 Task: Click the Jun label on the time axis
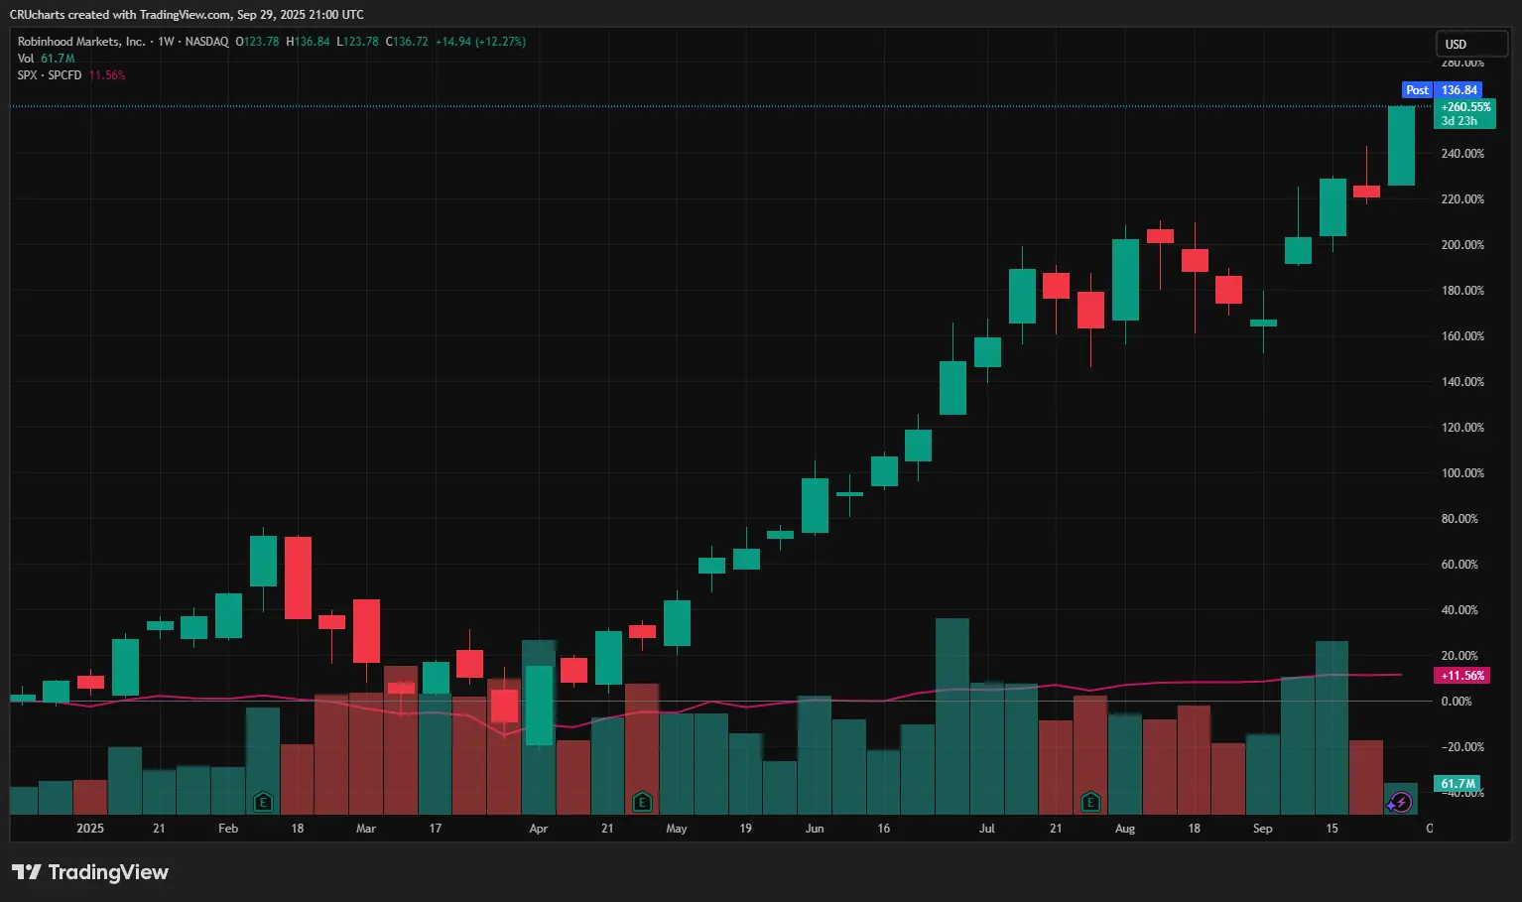(x=815, y=829)
